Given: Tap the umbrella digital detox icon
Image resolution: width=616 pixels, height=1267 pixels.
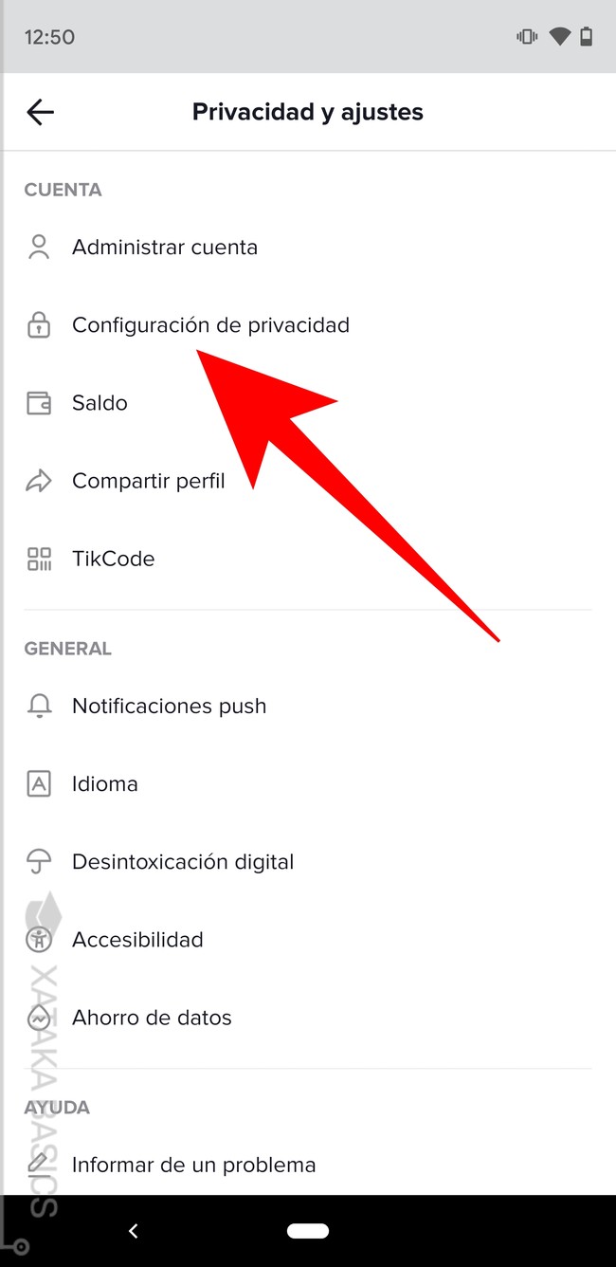Looking at the screenshot, I should tap(39, 862).
